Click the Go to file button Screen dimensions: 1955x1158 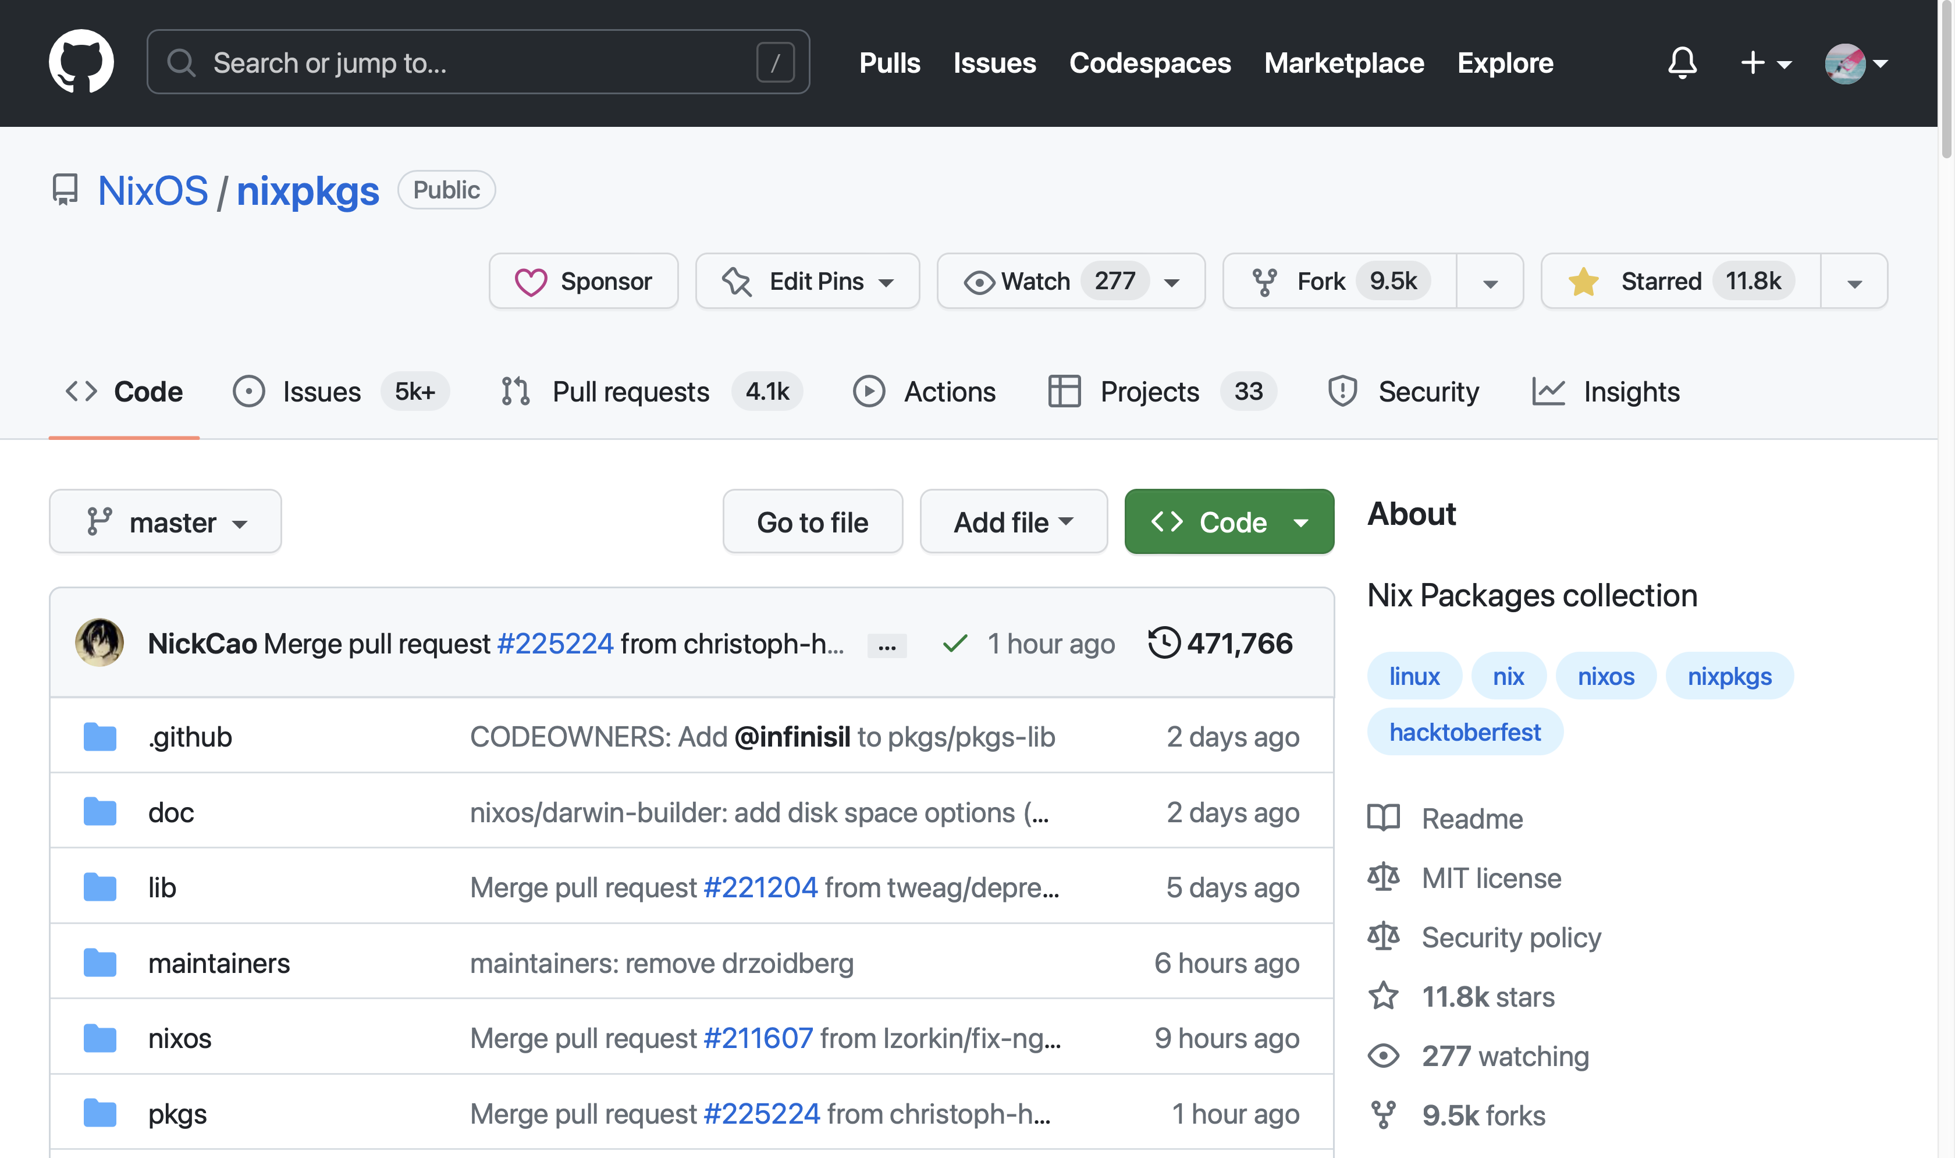click(x=812, y=522)
